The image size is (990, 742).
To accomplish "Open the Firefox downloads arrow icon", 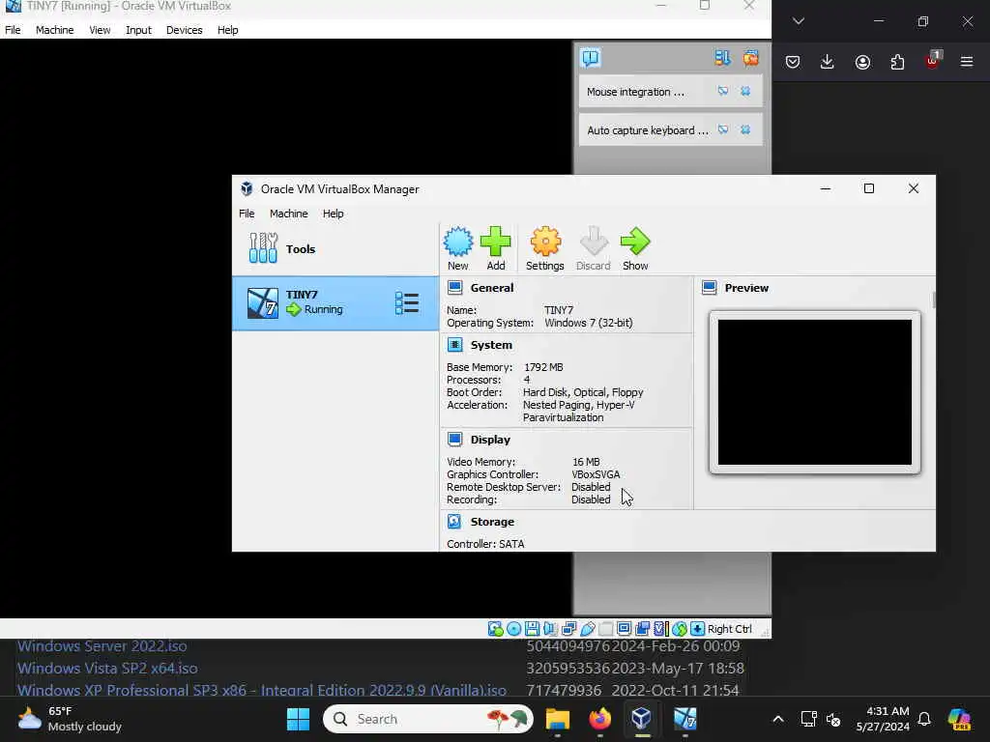I will 828,61.
